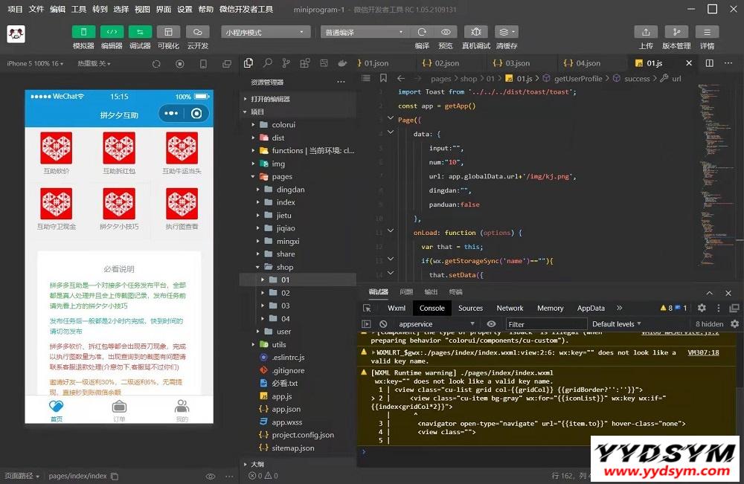Open the 小程序模式 mode dropdown
The image size is (744, 484).
(266, 33)
